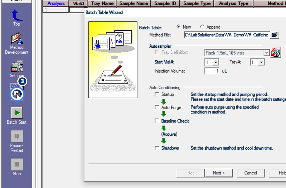Click the Sample ID column header

coord(165,4)
